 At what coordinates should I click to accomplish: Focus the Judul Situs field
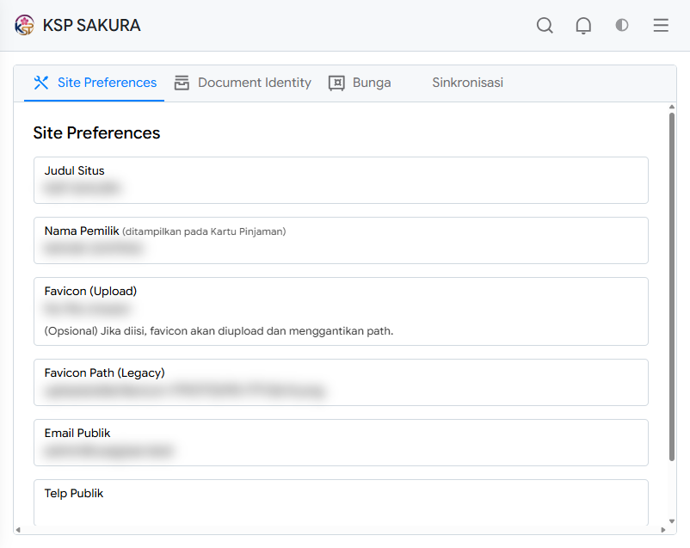click(341, 180)
